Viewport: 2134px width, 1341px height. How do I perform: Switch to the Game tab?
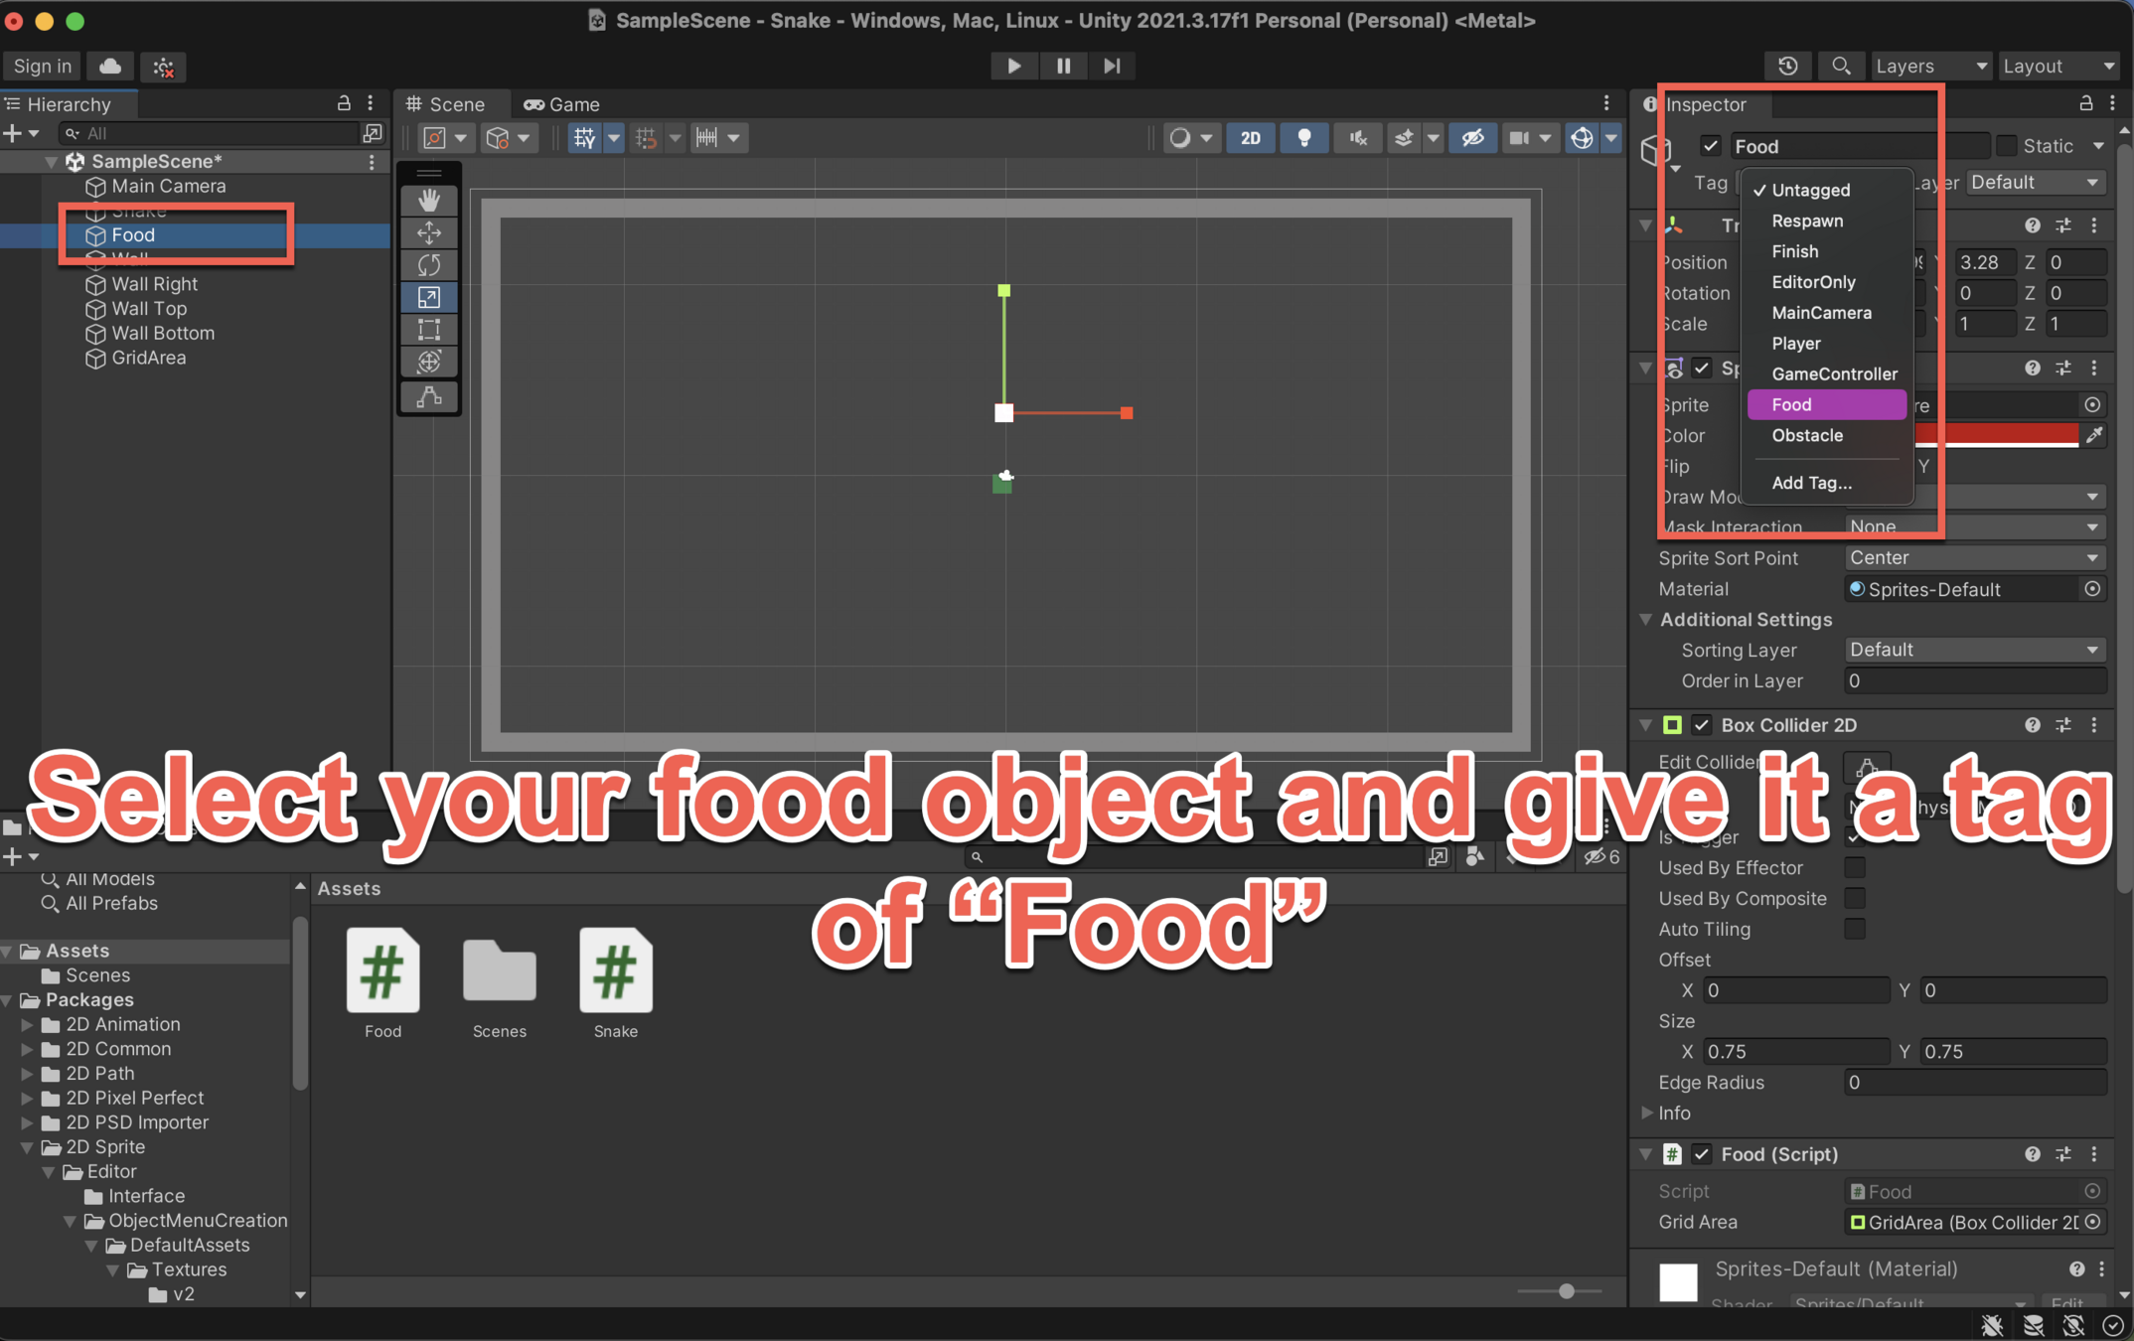pyautogui.click(x=562, y=104)
